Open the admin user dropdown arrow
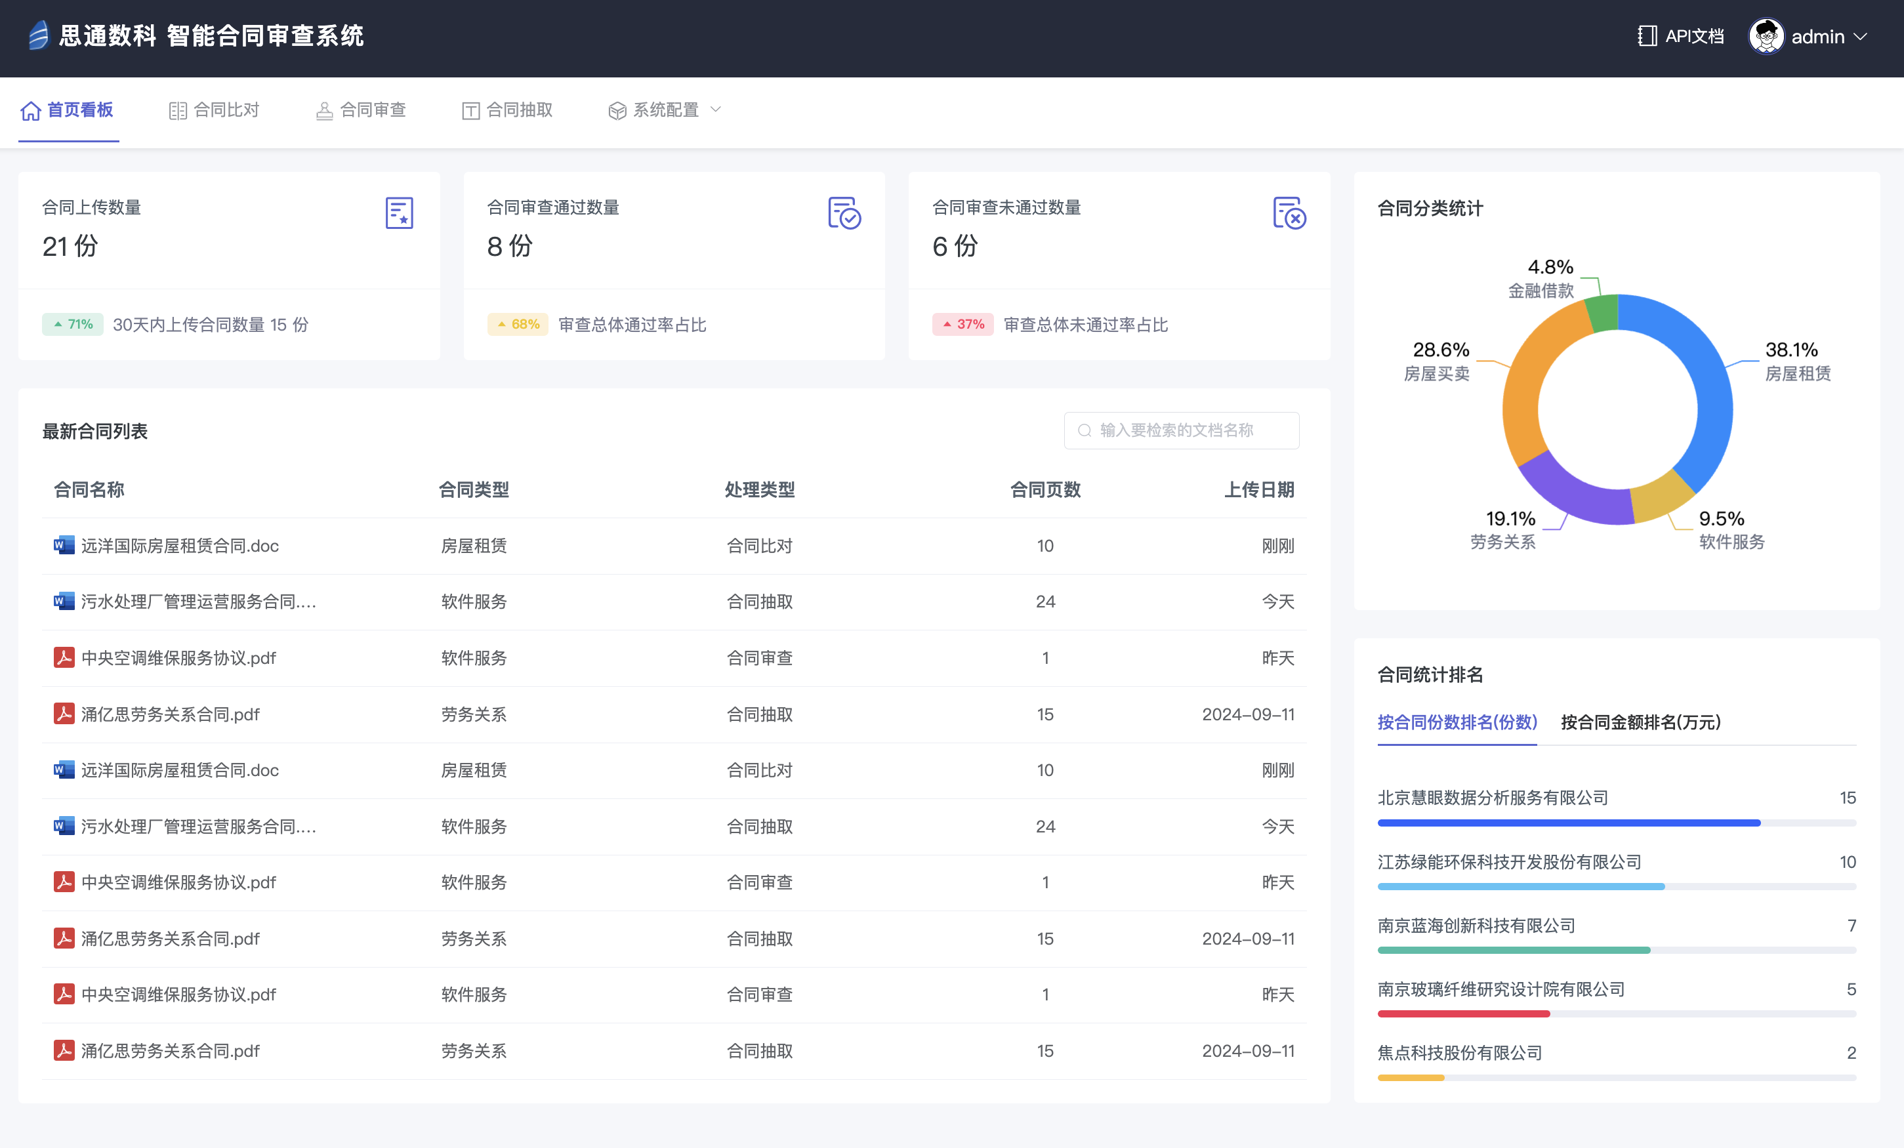 1861,36
